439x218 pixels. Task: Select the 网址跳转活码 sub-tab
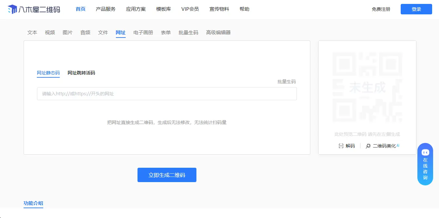tap(81, 73)
